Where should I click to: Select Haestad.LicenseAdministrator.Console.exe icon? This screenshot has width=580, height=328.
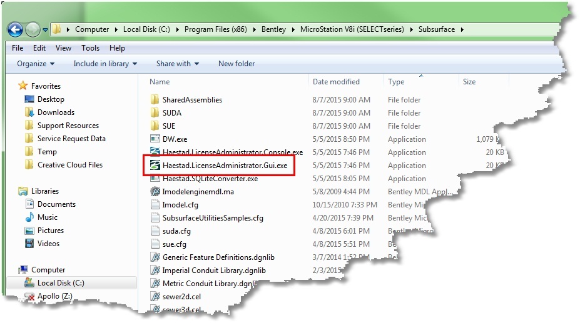click(155, 151)
